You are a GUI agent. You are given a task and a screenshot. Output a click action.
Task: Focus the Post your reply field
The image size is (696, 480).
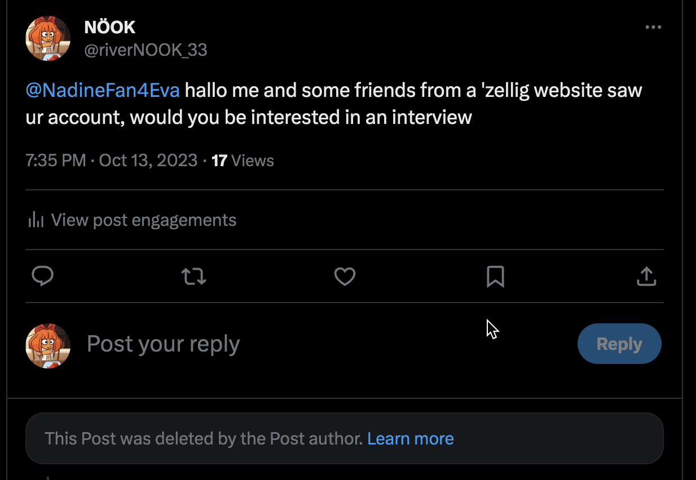click(x=164, y=344)
